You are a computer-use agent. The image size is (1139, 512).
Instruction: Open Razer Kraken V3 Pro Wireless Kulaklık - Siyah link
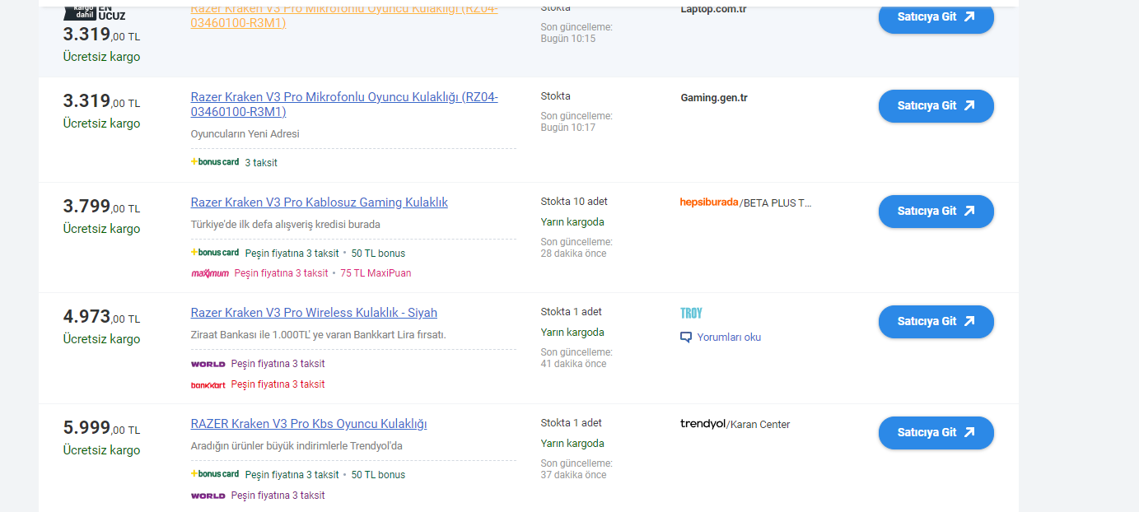314,313
